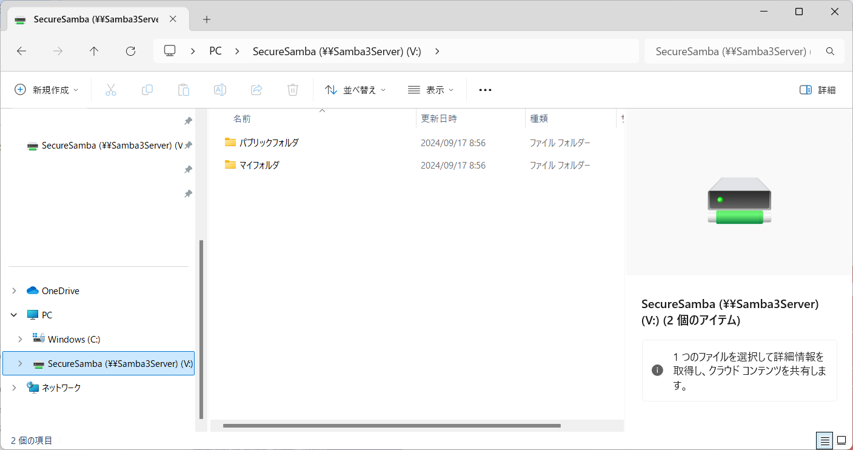The height and width of the screenshot is (450, 853).
Task: Click the OneDrive cloud icon in sidebar
Action: tap(33, 290)
